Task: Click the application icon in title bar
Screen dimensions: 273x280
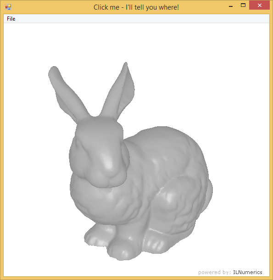Action: click(8, 7)
